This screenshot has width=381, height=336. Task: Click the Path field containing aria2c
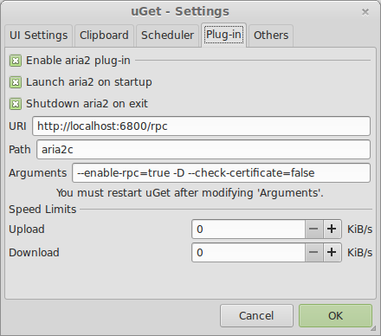pyautogui.click(x=203, y=150)
